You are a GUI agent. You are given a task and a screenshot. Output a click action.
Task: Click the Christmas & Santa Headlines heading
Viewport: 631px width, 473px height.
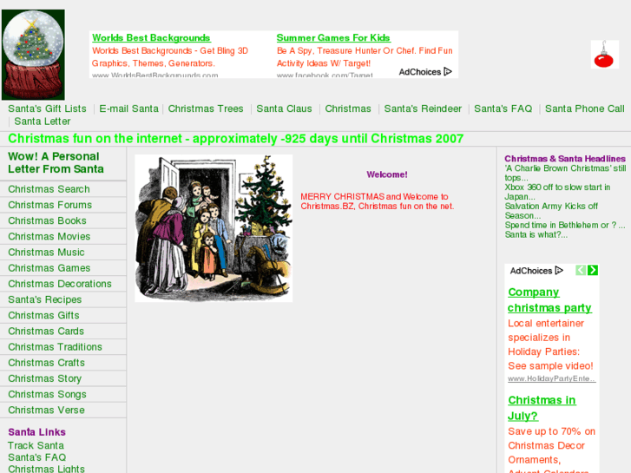pos(565,159)
